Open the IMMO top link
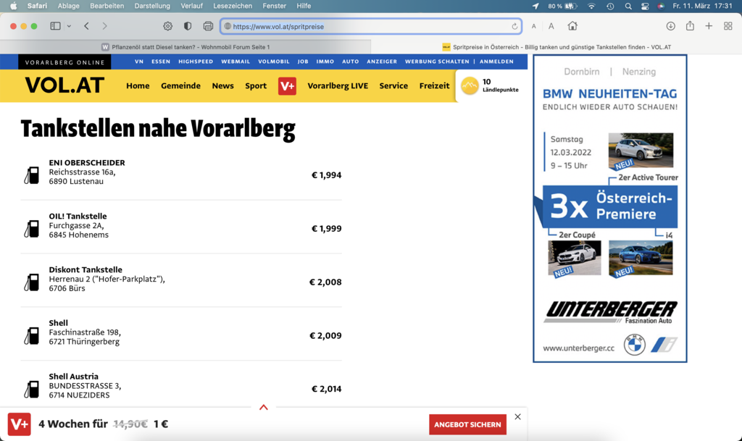This screenshot has height=441, width=742. [x=325, y=62]
